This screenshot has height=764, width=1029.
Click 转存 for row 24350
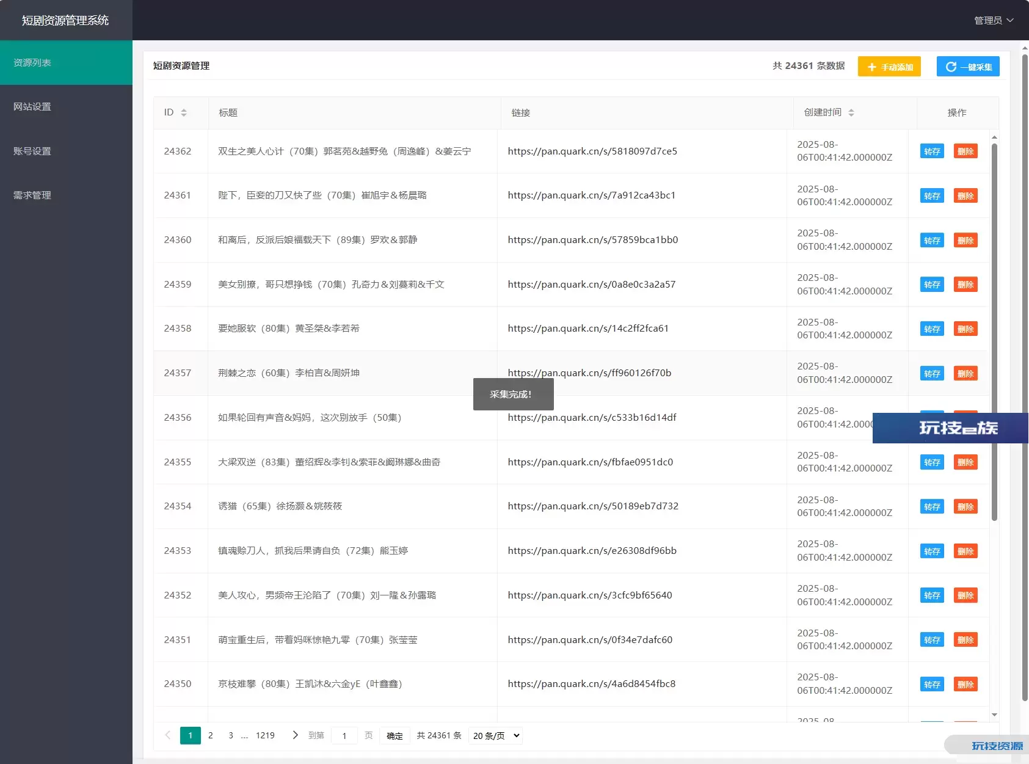coord(932,685)
